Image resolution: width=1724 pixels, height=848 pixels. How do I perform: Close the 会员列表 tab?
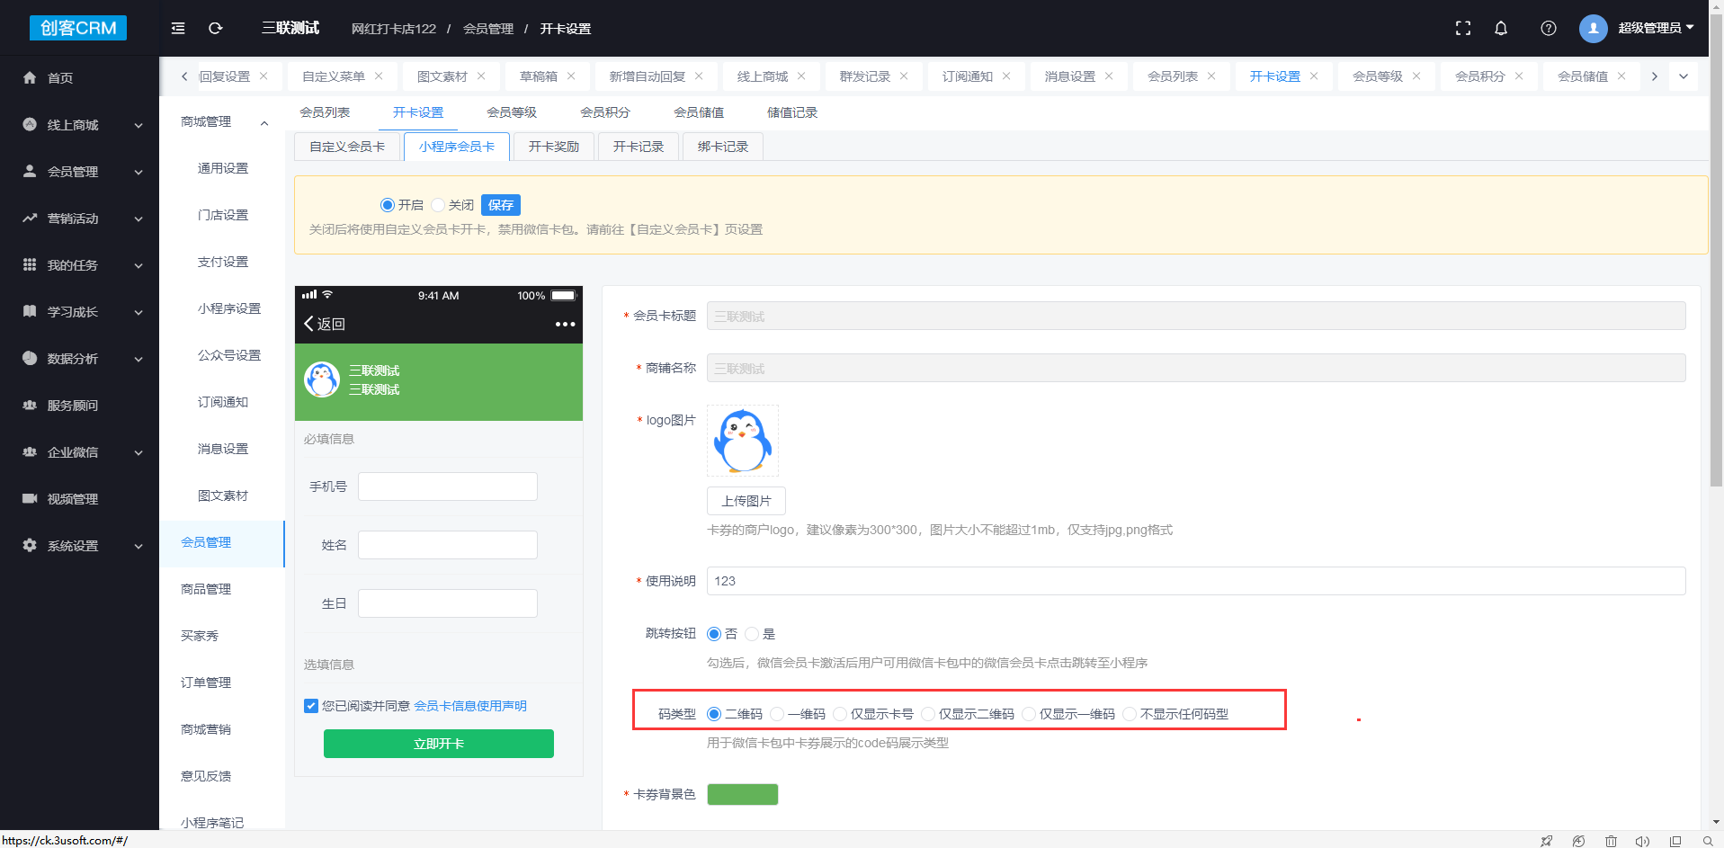coord(1211,76)
